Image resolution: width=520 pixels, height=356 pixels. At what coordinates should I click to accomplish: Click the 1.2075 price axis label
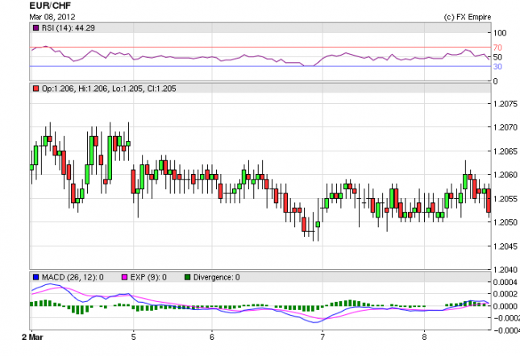[505, 104]
